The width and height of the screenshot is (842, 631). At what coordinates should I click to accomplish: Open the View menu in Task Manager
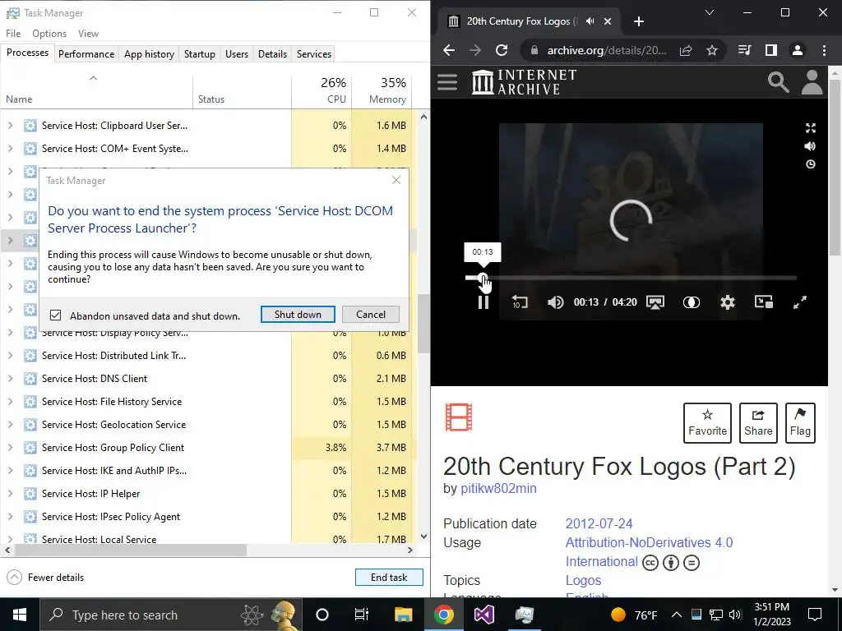(x=88, y=33)
